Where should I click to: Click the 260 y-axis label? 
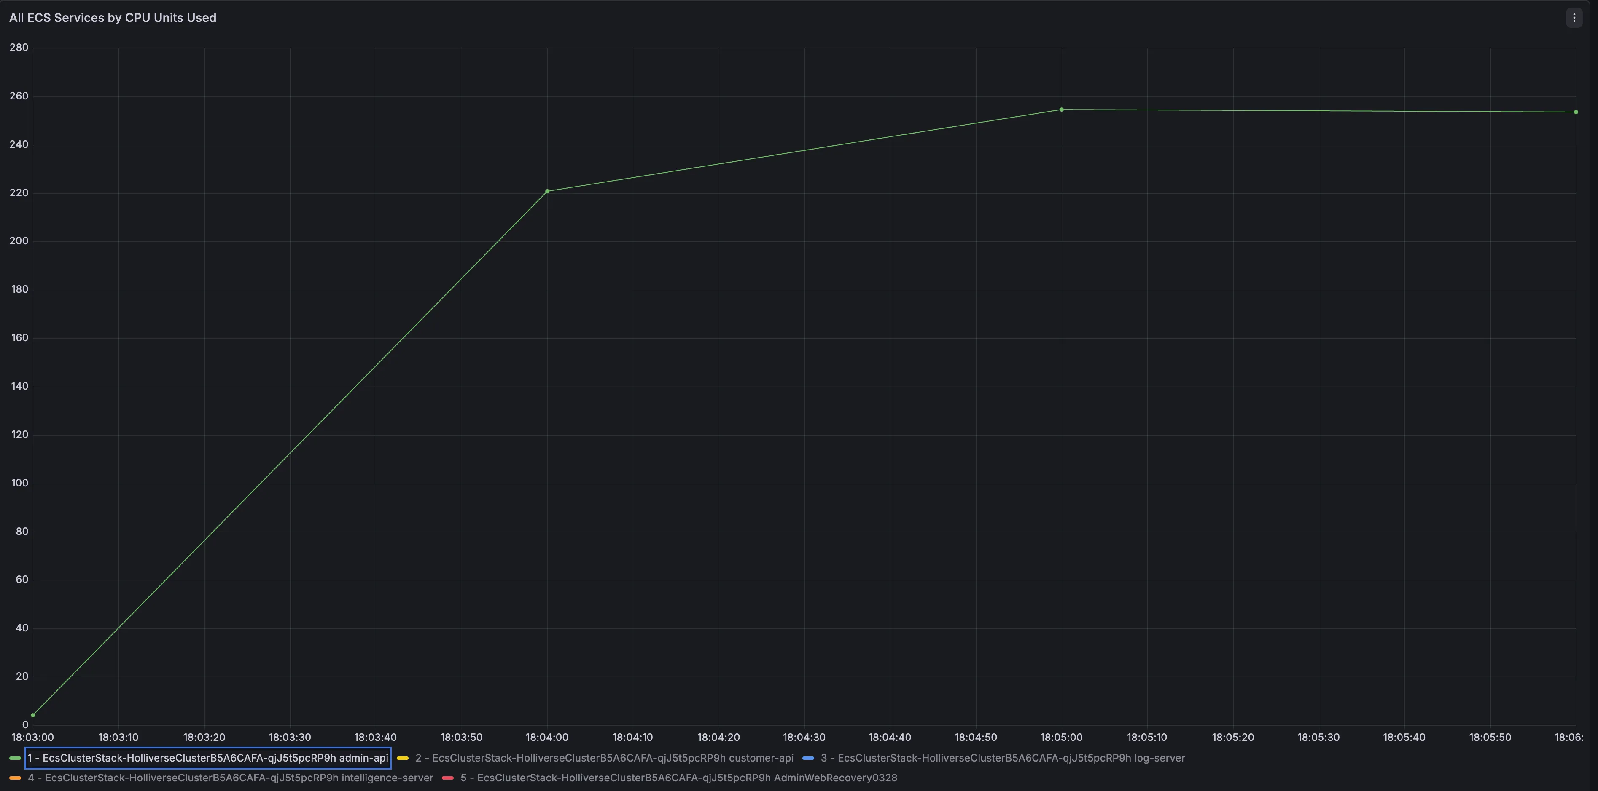(19, 96)
